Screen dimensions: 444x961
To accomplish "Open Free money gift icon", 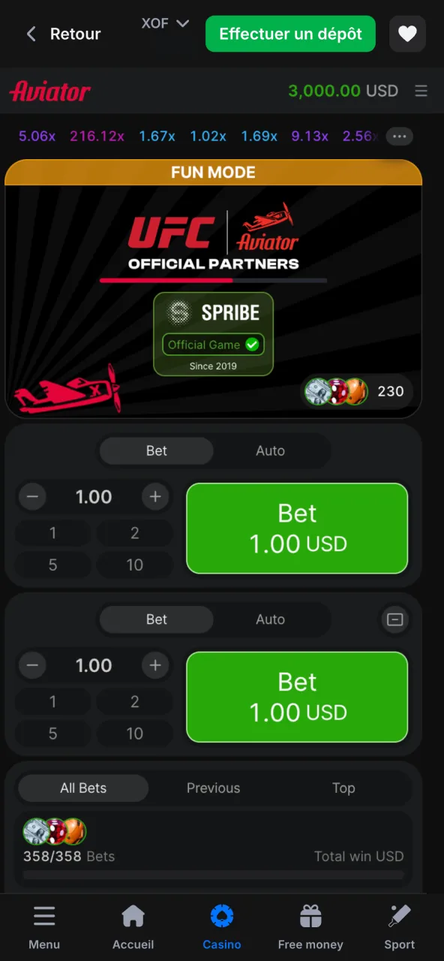I will click(310, 928).
